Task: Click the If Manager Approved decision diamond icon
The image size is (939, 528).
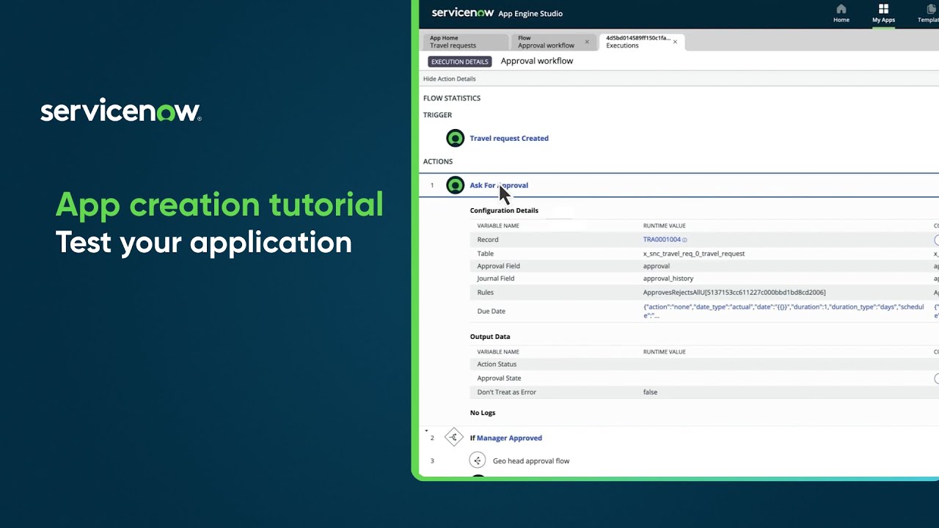Action: coord(453,437)
